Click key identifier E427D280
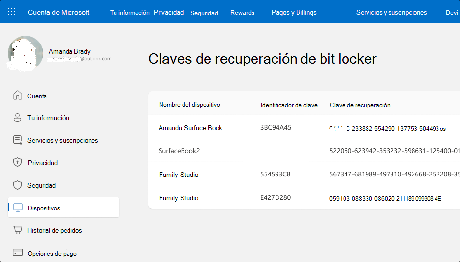Screen dimensions: 460x262 tap(276, 198)
